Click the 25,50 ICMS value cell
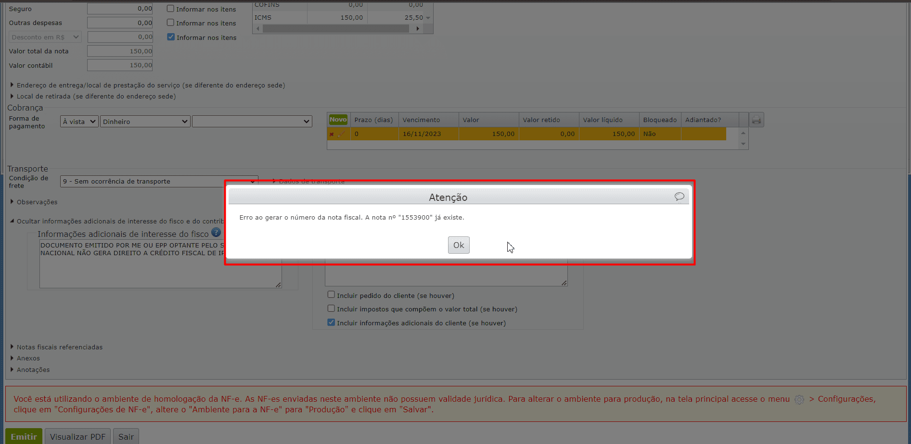 point(396,18)
